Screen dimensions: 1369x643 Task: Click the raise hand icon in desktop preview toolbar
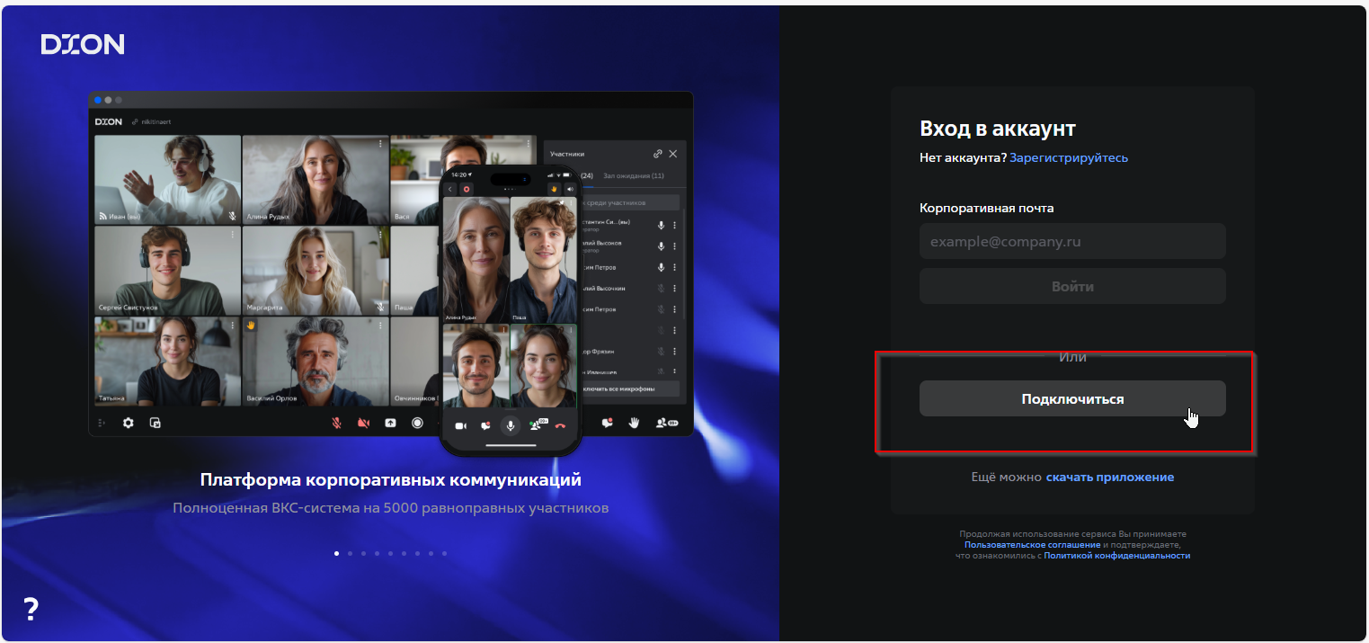tap(634, 422)
